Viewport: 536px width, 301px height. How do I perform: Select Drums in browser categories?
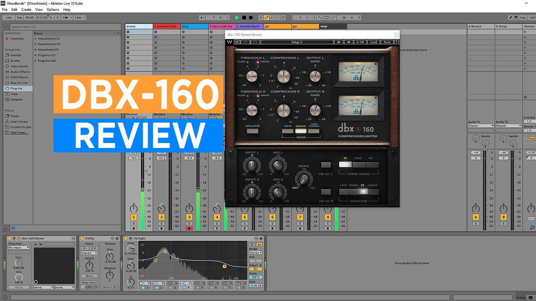pyautogui.click(x=15, y=61)
